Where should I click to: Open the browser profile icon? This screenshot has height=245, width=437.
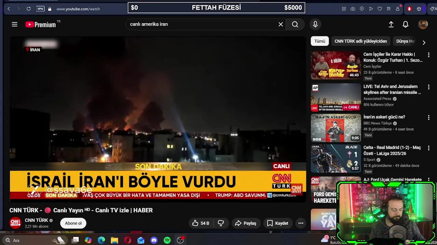pyautogui.click(x=398, y=9)
